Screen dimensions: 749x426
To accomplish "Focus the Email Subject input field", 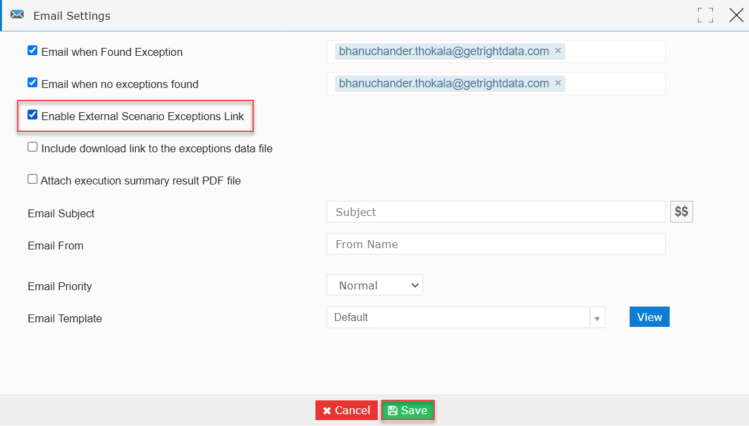I will point(496,212).
